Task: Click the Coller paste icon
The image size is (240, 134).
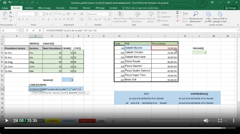Action: 5,16
